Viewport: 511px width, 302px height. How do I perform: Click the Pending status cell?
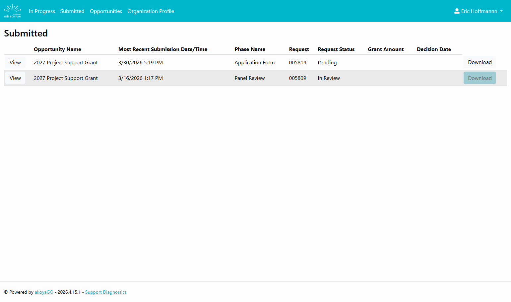[327, 62]
